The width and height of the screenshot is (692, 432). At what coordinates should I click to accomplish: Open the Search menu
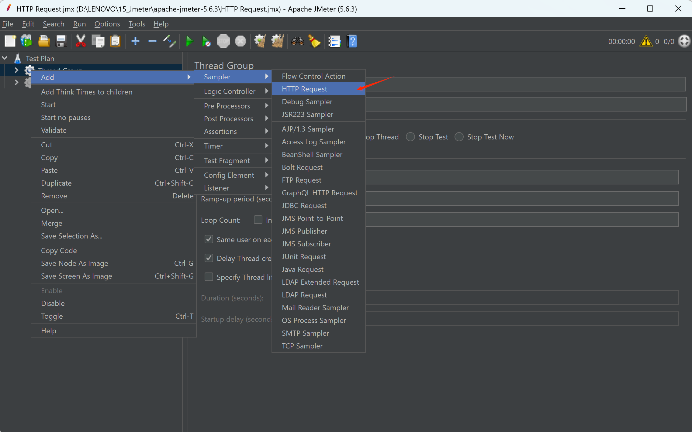click(54, 24)
